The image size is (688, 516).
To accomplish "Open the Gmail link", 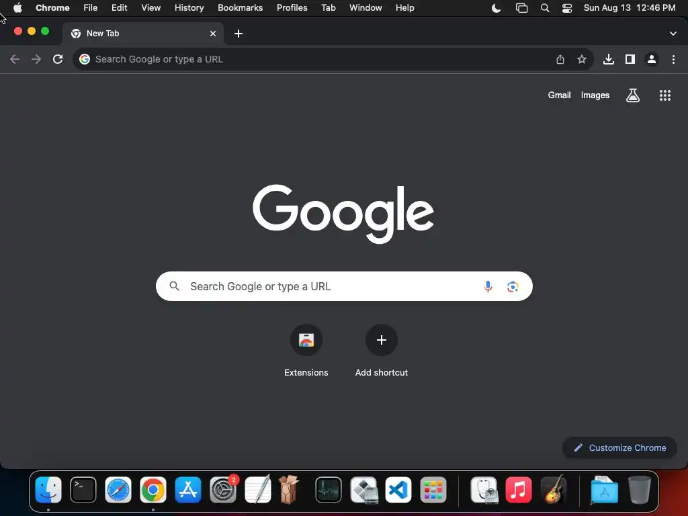I will point(560,95).
